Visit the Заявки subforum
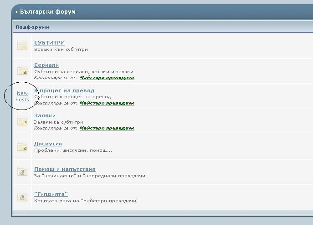 click(x=45, y=115)
